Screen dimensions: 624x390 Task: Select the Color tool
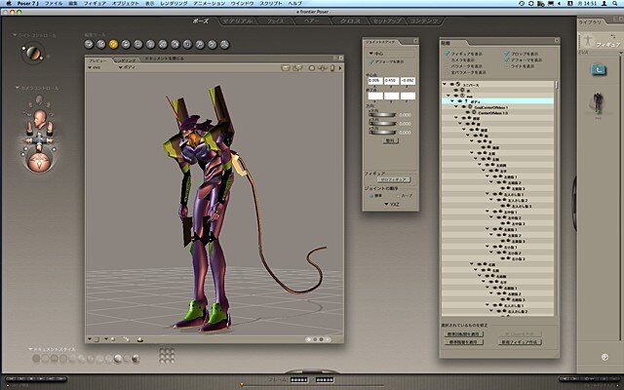(x=175, y=44)
